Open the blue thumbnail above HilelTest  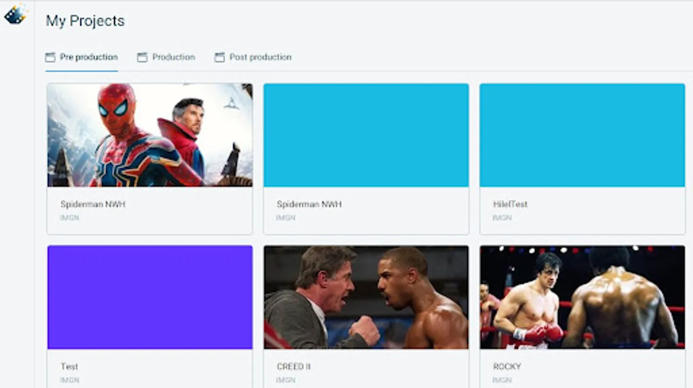(582, 135)
